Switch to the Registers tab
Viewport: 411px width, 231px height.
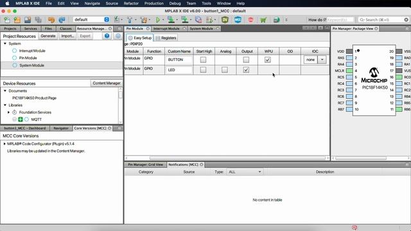click(166, 38)
